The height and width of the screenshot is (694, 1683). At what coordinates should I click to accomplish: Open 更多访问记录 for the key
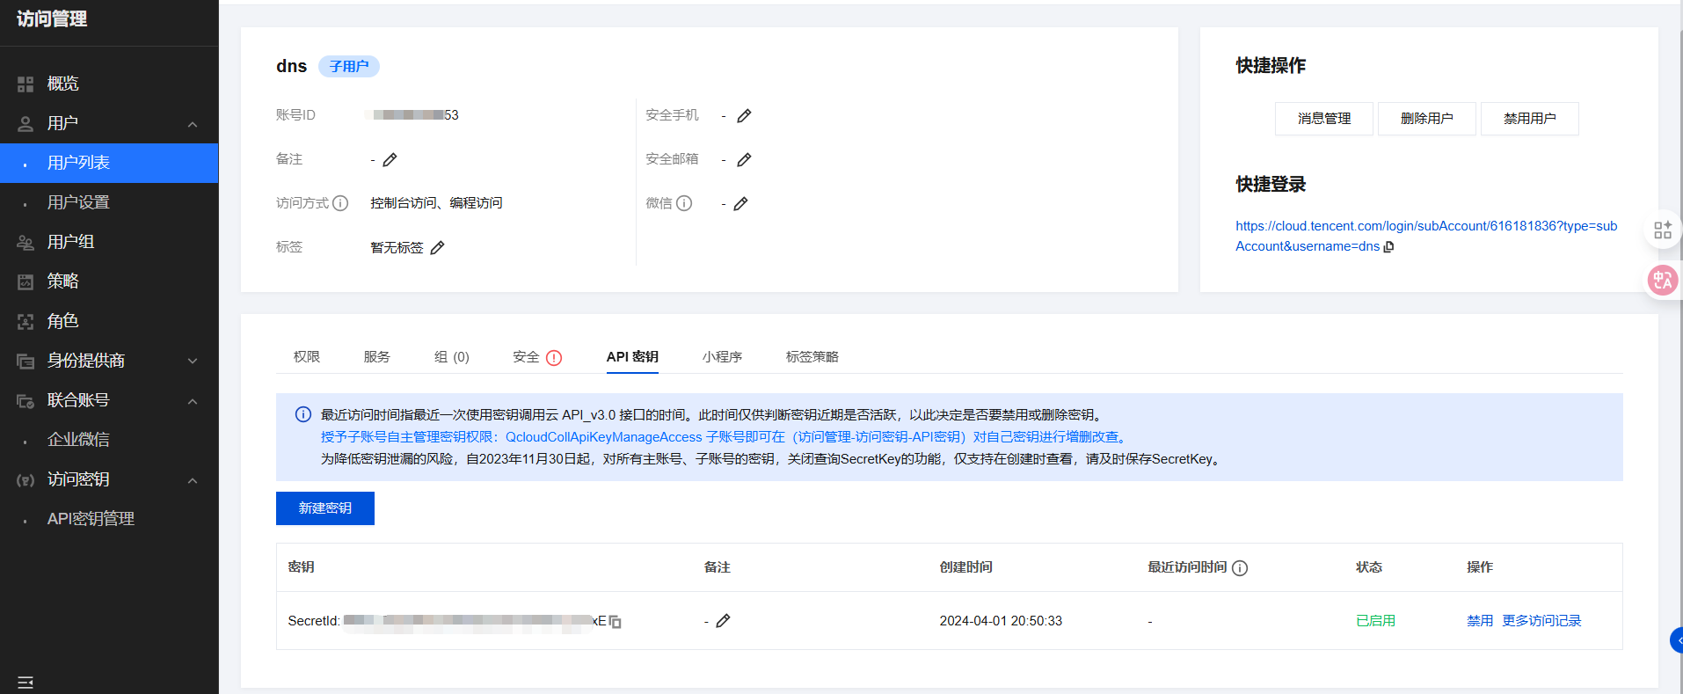(1541, 621)
